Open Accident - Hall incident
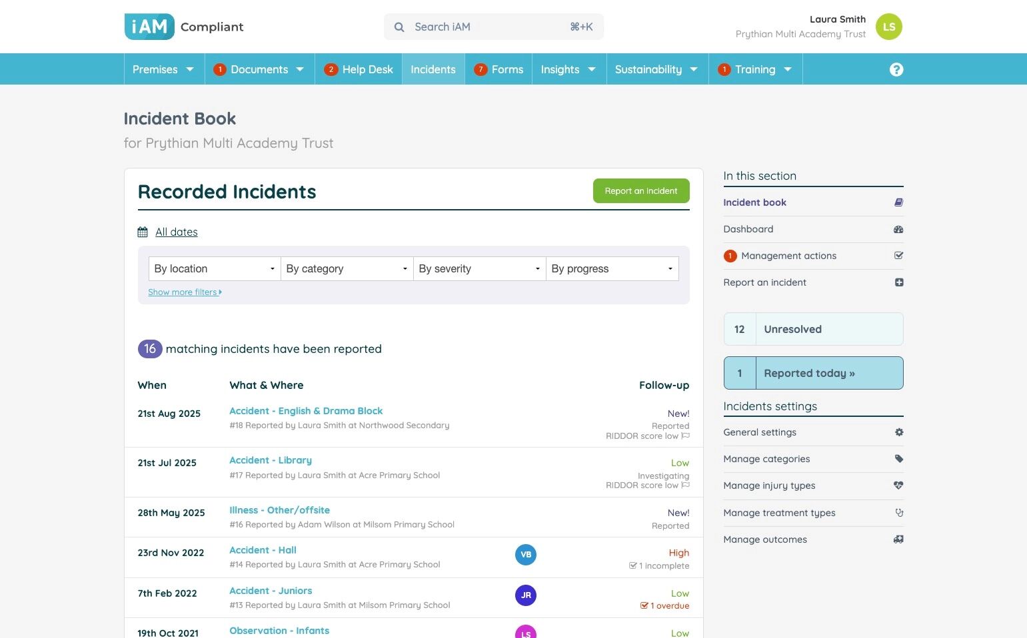The height and width of the screenshot is (638, 1027). (263, 550)
